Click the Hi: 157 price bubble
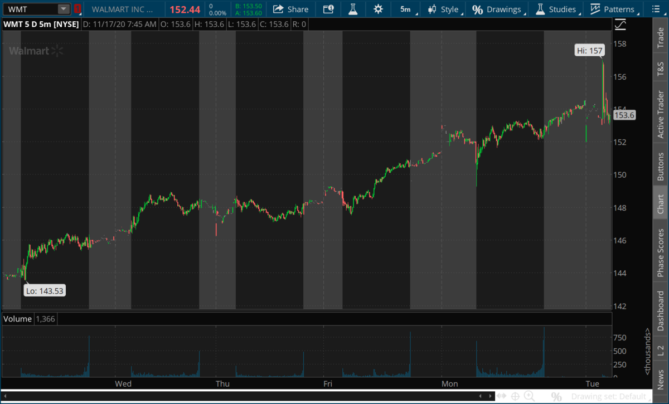This screenshot has width=669, height=404. [x=590, y=51]
